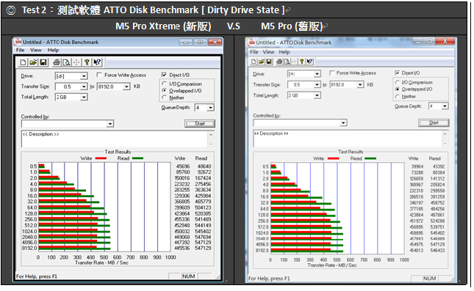
Task: Click the move crosshair icon in left ATTO window
Action: 76,62
